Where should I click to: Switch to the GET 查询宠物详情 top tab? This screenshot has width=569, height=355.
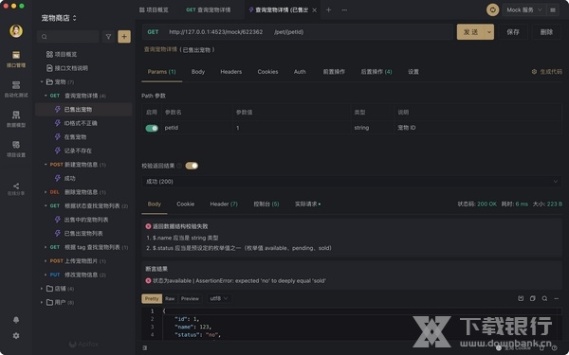[209, 9]
